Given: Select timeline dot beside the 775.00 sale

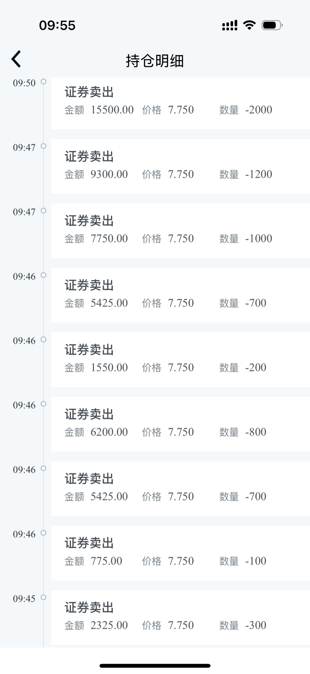Looking at the screenshot, I should pos(44,533).
